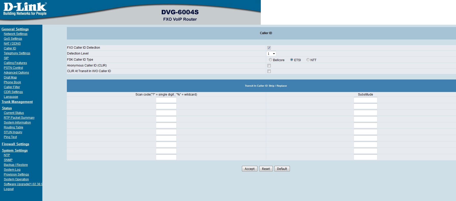The image size is (456, 201).
Task: Open the Detection Level dropdown
Action: tap(271, 54)
